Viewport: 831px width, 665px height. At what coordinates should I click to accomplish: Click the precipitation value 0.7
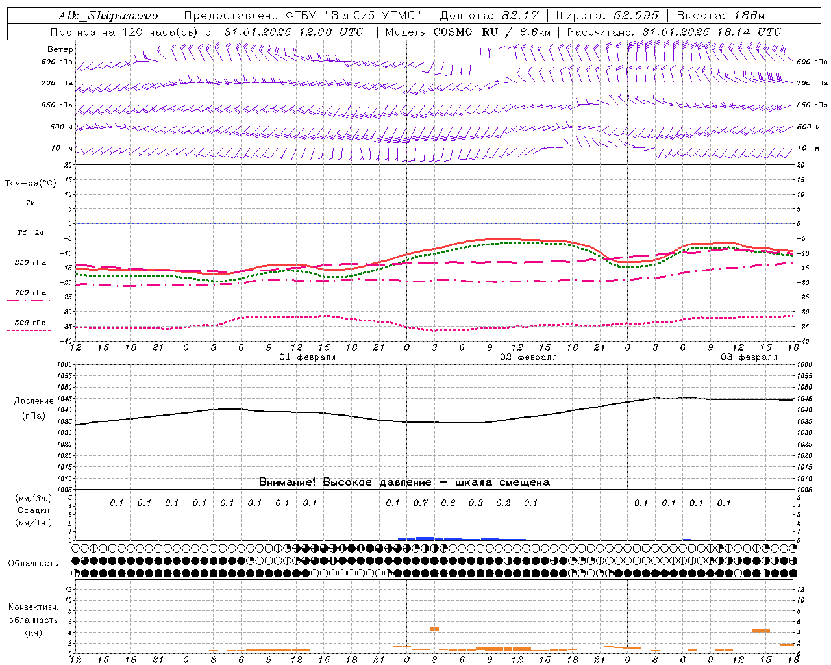point(421,503)
